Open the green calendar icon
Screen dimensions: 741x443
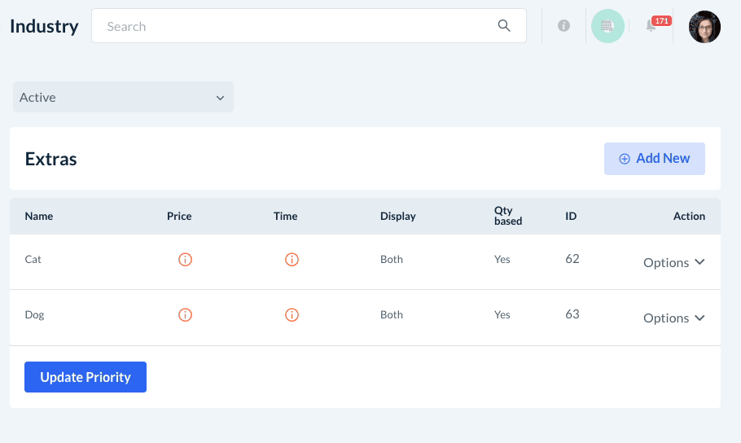607,26
